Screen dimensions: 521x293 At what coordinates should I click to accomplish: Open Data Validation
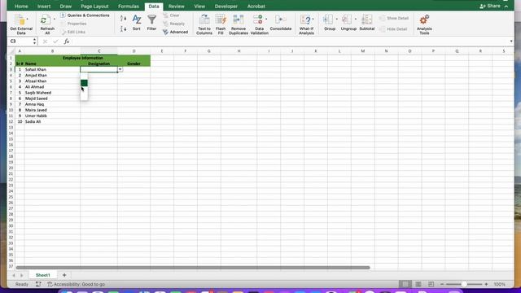(x=259, y=24)
